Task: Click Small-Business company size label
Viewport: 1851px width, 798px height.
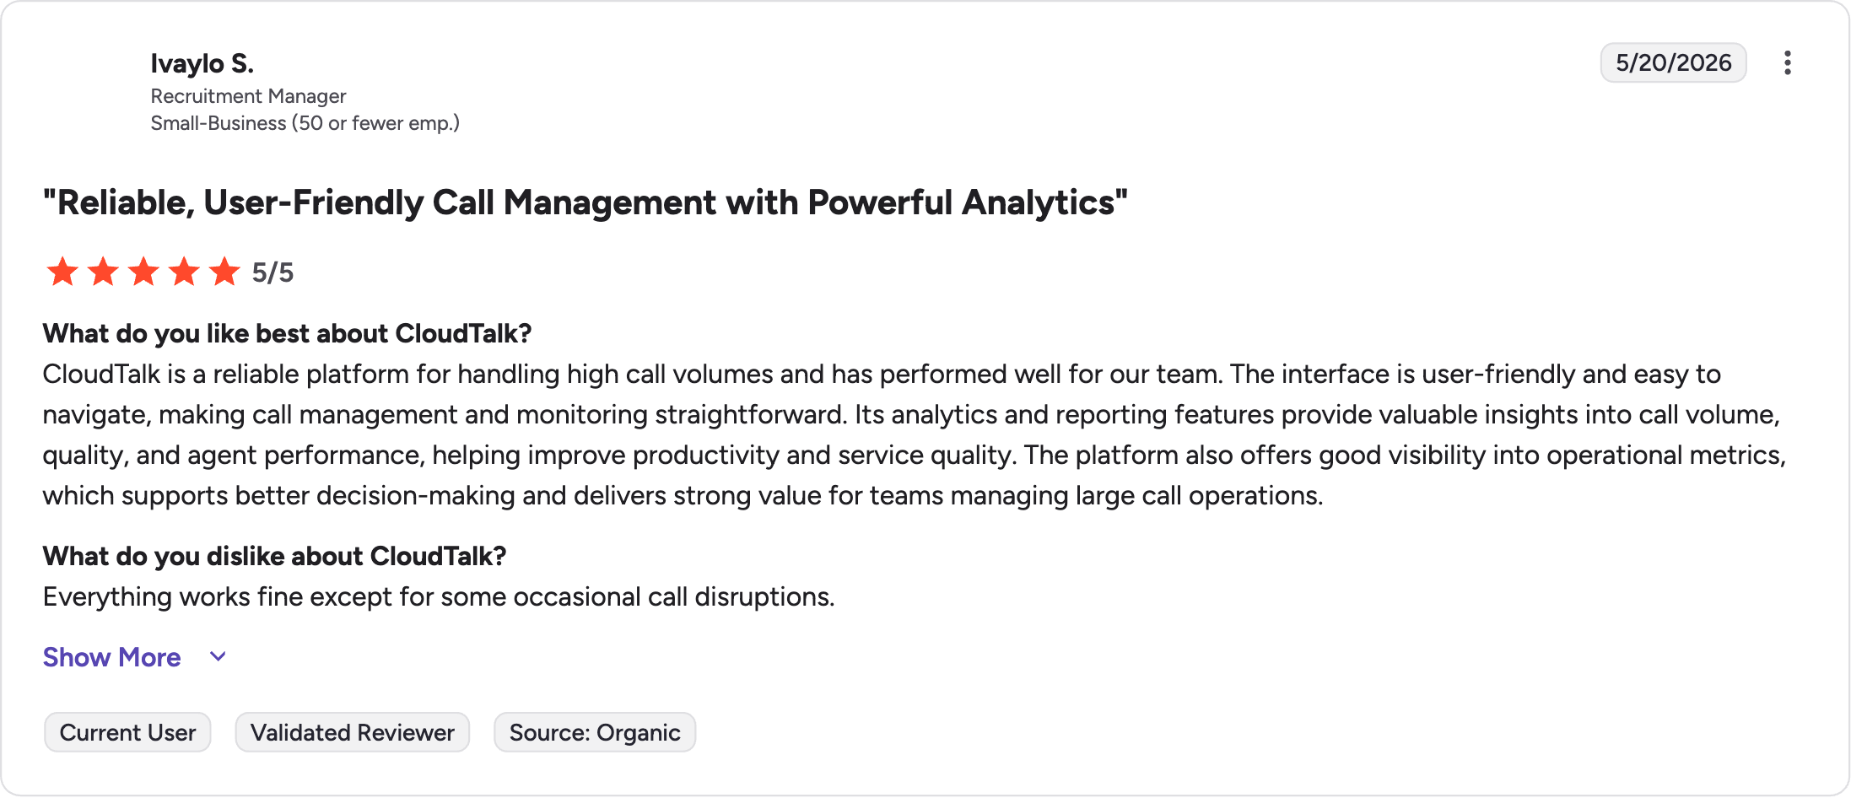Action: (305, 123)
